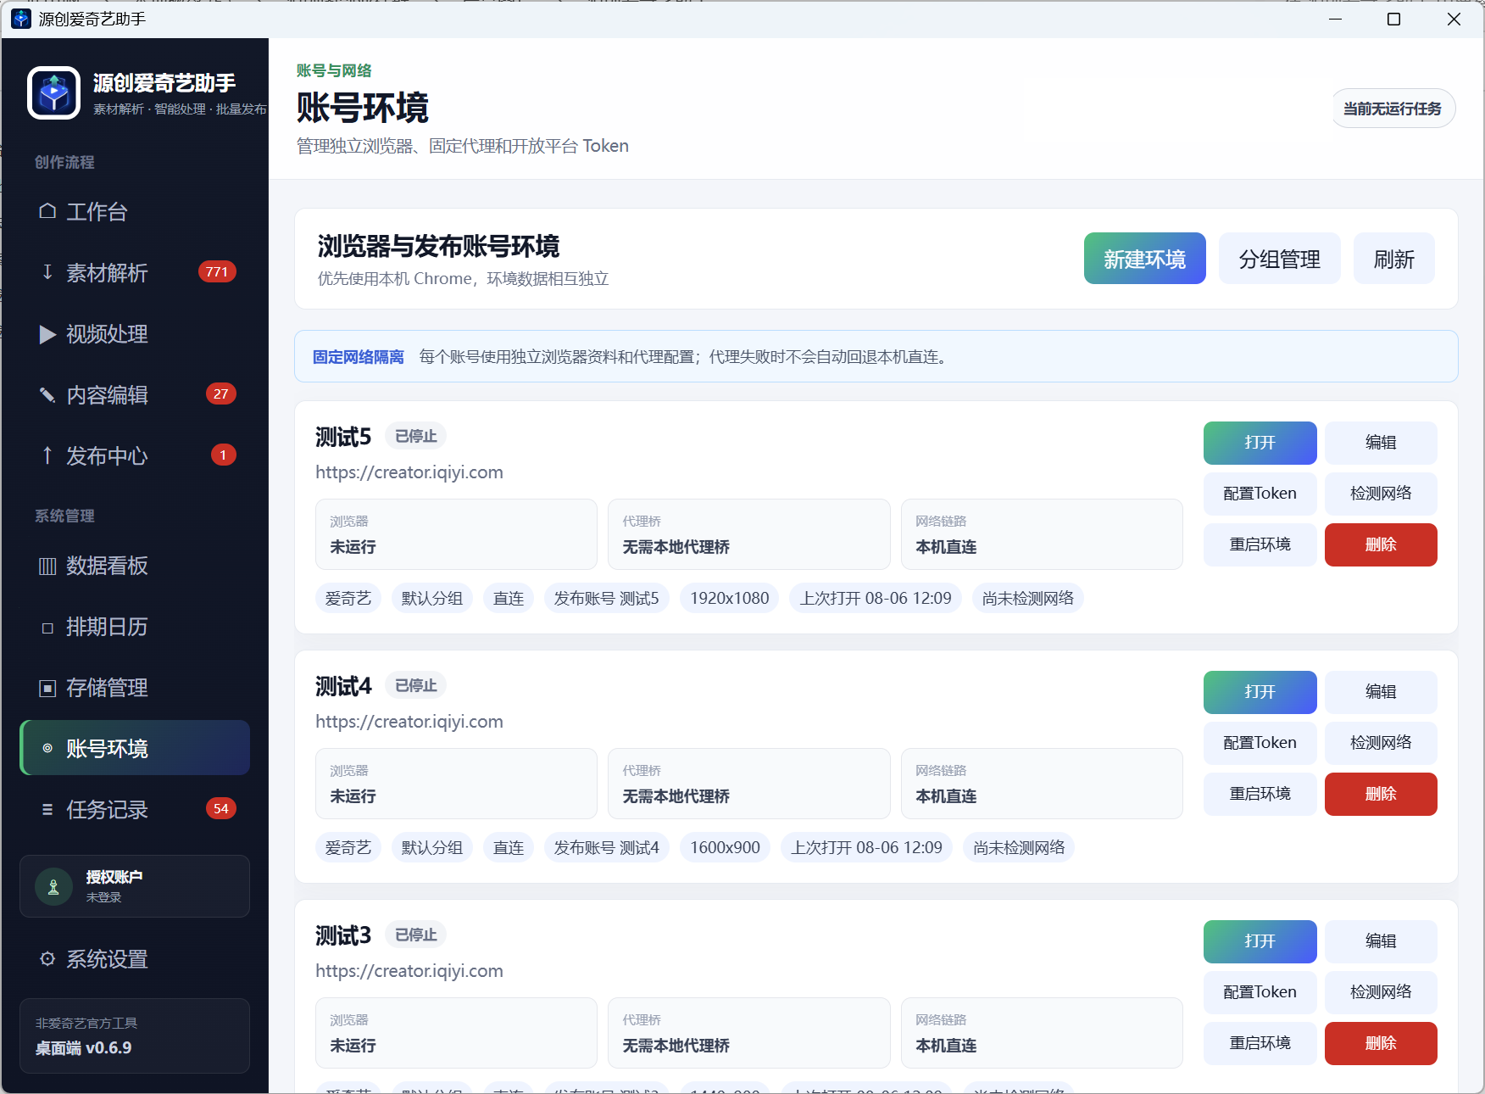The width and height of the screenshot is (1485, 1094).
Task: Click 检测网络 for 测试4
Action: coord(1381,743)
